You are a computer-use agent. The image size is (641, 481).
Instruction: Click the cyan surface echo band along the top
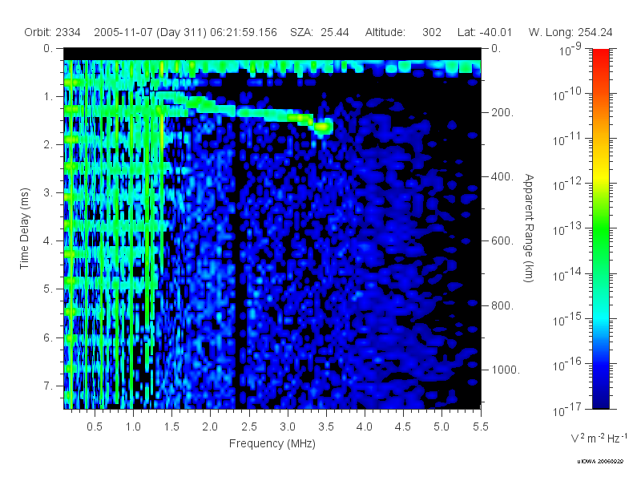click(272, 66)
